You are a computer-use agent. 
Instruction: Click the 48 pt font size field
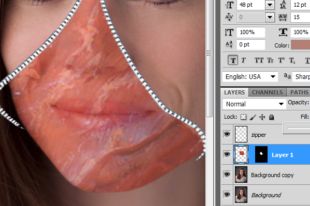[x=251, y=5]
